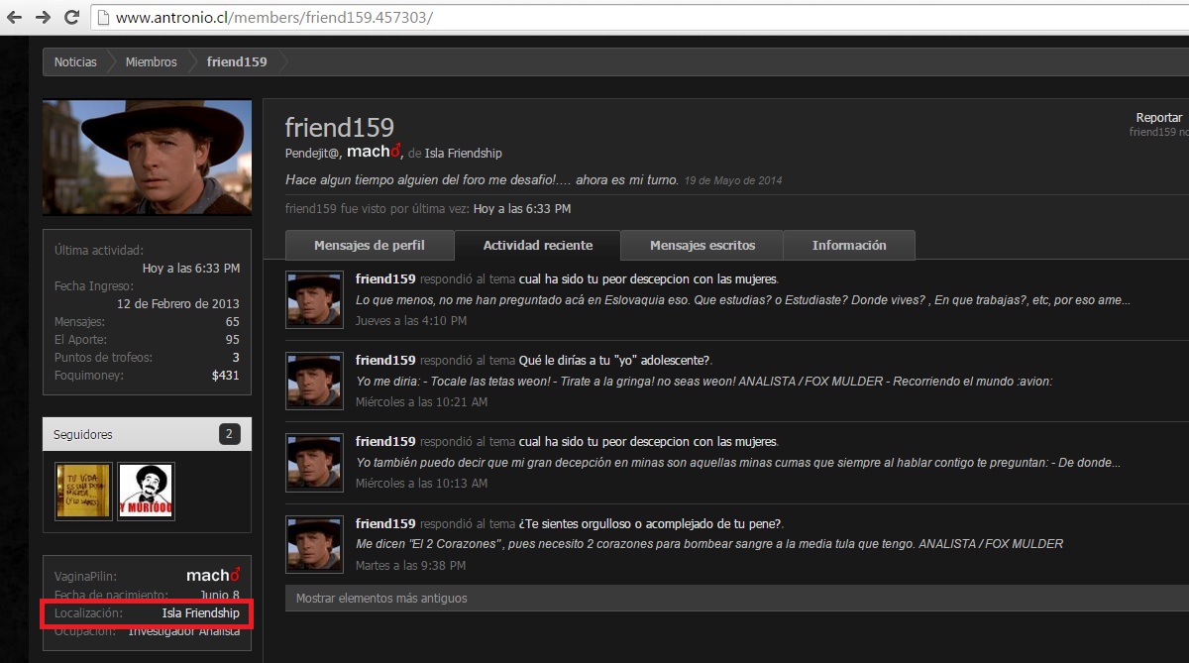1189x663 pixels.
Task: Click the browser back arrow
Action: click(14, 17)
